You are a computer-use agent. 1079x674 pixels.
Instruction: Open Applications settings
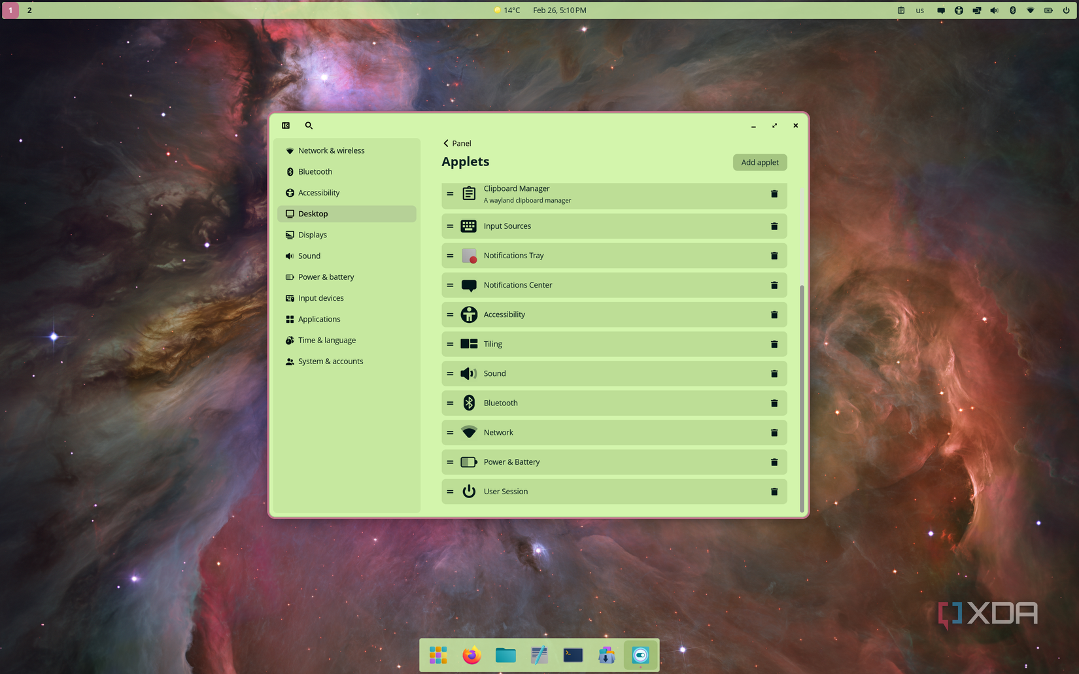(x=347, y=319)
